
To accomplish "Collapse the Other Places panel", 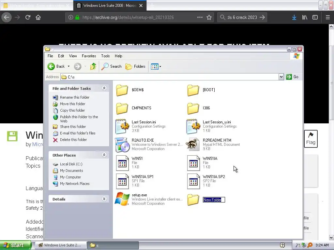I will click(x=104, y=155).
